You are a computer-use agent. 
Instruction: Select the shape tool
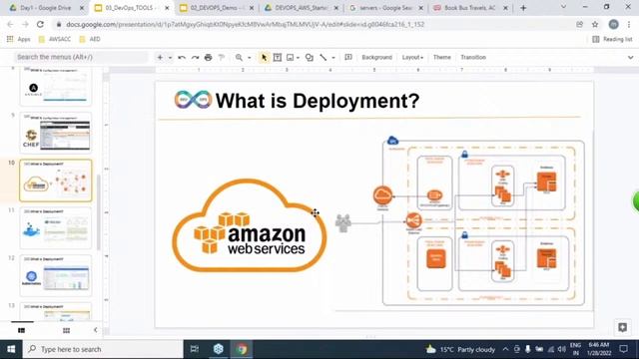point(310,58)
